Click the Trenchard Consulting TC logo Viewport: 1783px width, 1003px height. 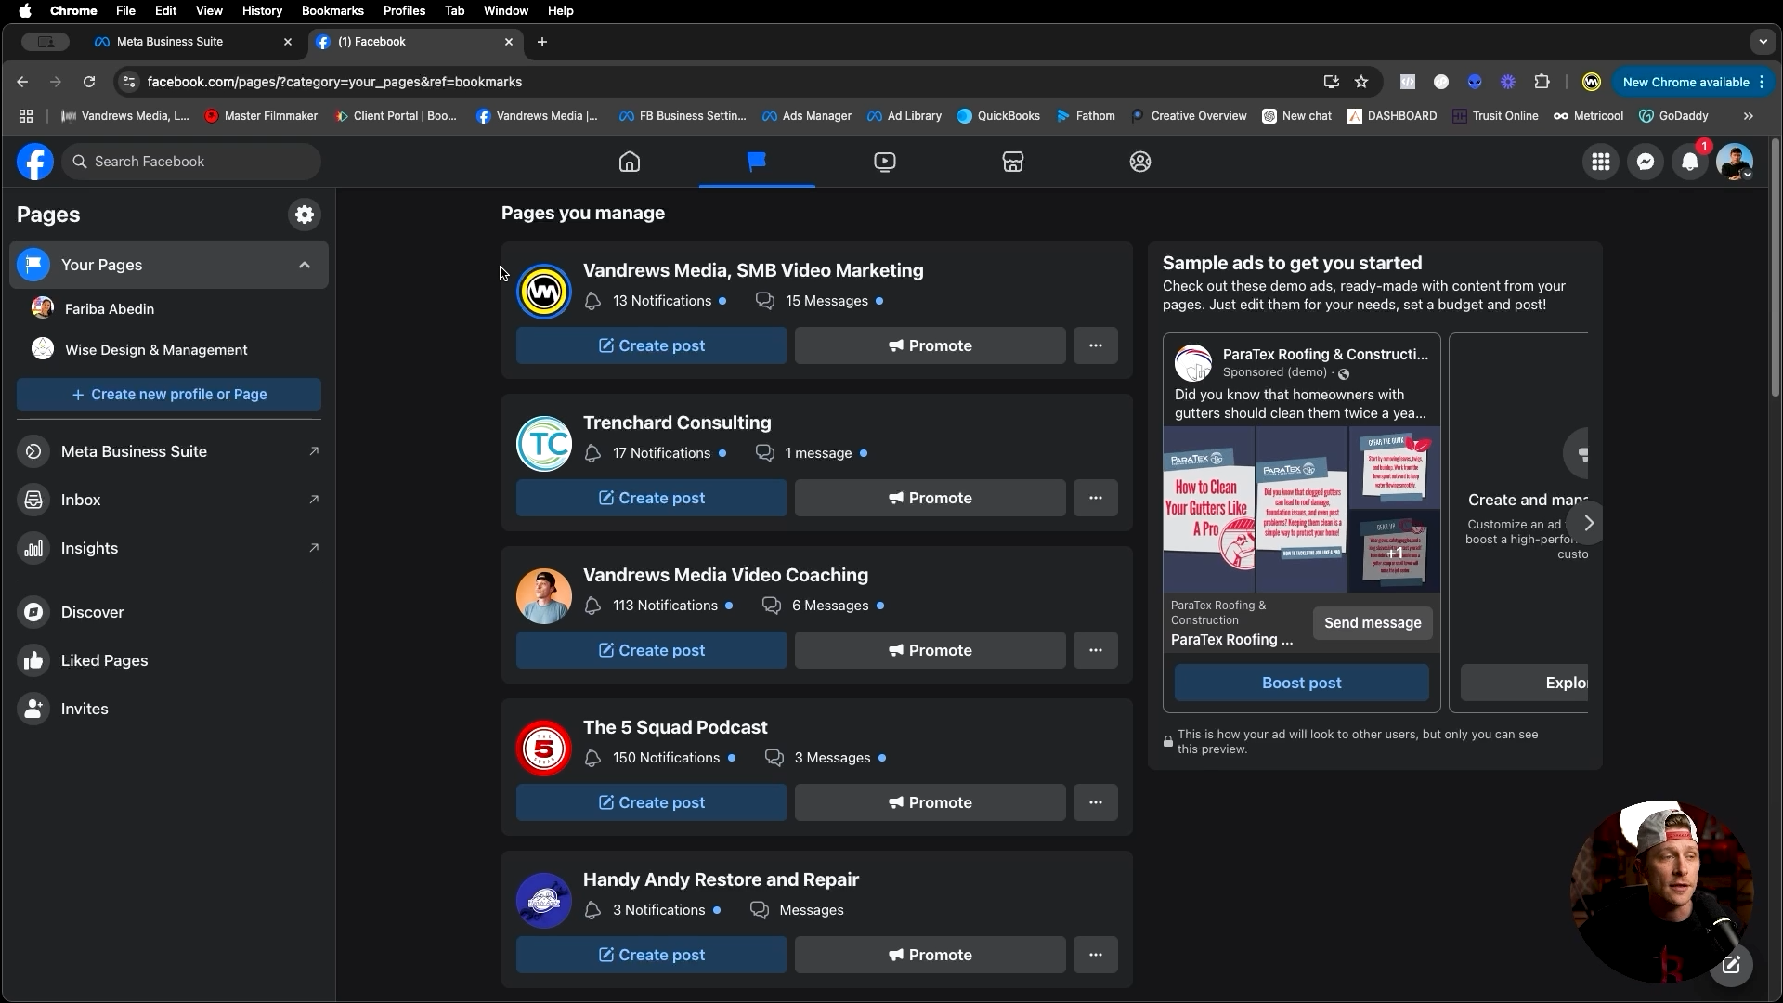[544, 444]
